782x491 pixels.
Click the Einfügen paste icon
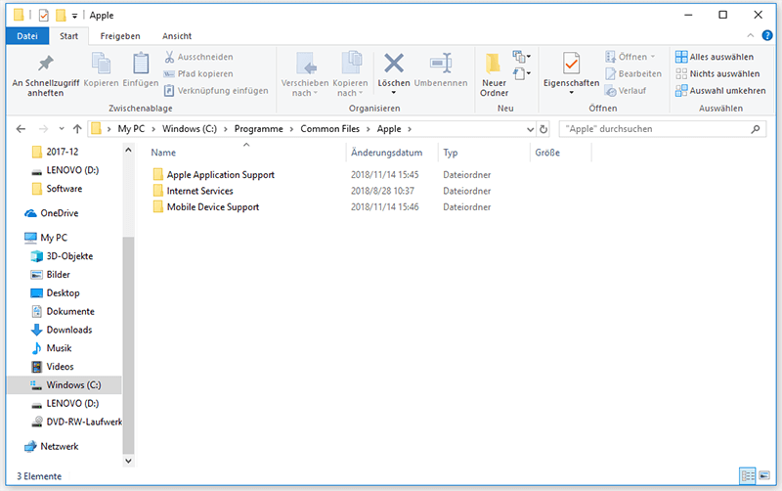(141, 64)
